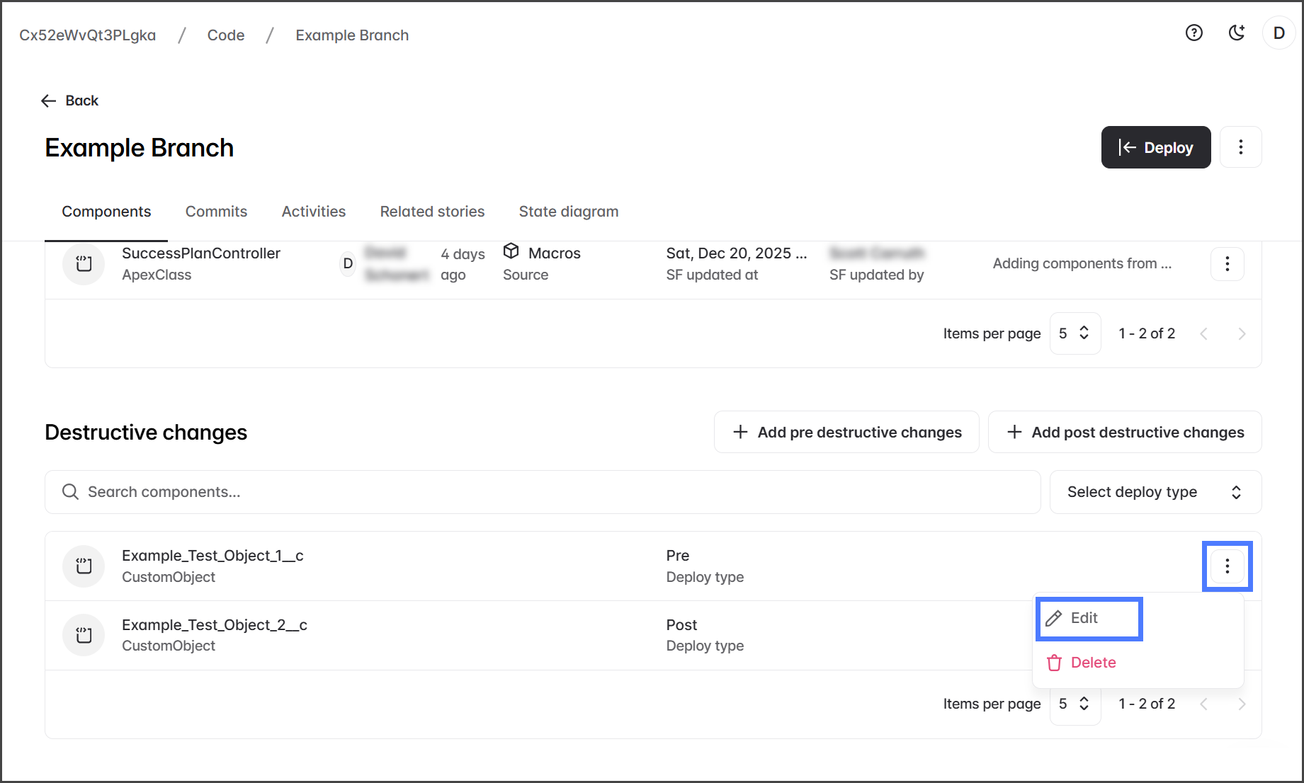Open the user avatar D menu

click(1279, 33)
